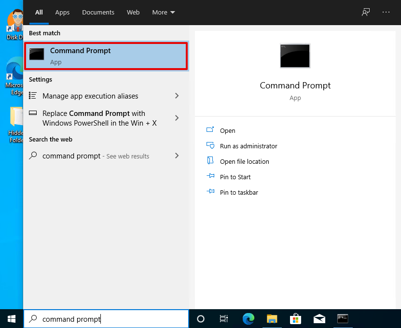401x328 pixels.
Task: Click the account sign-in icon top right
Action: coord(365,12)
